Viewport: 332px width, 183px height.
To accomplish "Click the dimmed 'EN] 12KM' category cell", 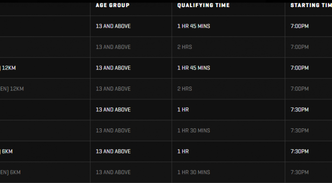I will click(x=12, y=89).
